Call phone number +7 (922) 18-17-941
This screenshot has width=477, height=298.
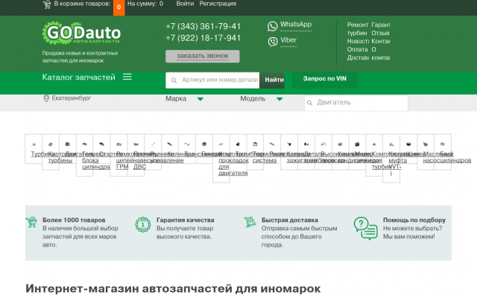coord(203,38)
